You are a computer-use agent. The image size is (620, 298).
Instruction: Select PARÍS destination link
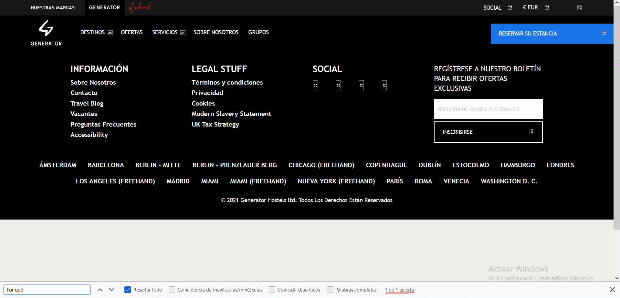[395, 181]
